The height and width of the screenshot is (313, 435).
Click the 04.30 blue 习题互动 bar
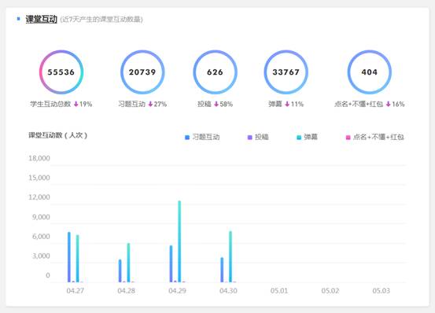(x=222, y=270)
